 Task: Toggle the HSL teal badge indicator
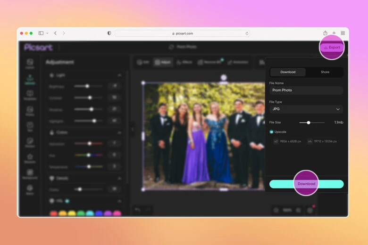point(67,201)
